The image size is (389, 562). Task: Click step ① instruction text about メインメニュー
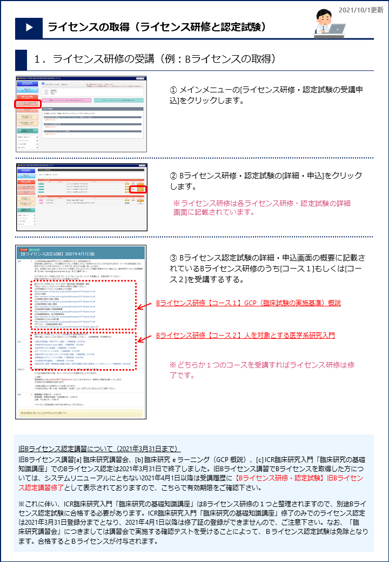pyautogui.click(x=266, y=95)
